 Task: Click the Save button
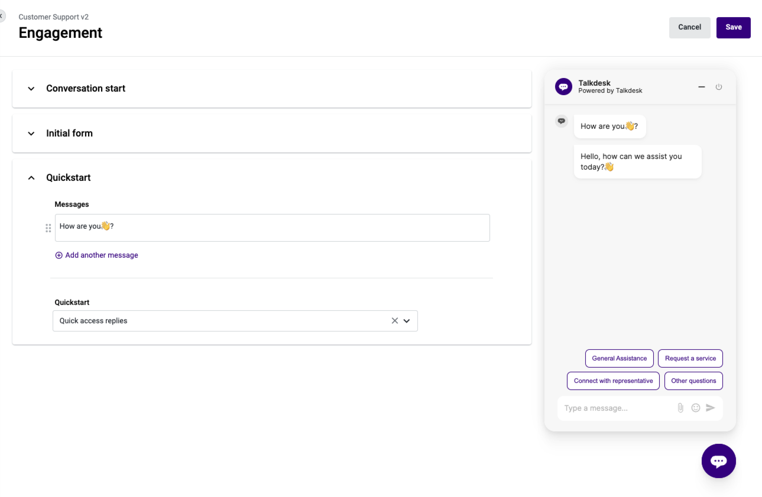pyautogui.click(x=733, y=28)
